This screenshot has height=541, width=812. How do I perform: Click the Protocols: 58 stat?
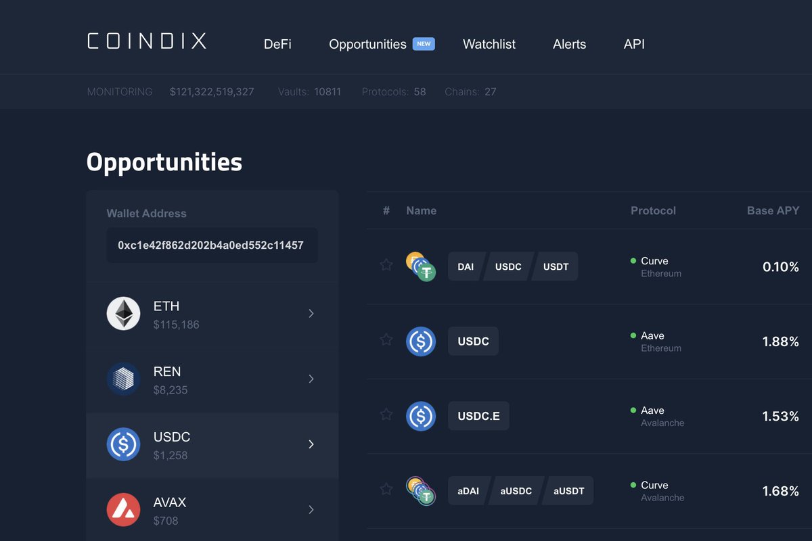pos(394,91)
